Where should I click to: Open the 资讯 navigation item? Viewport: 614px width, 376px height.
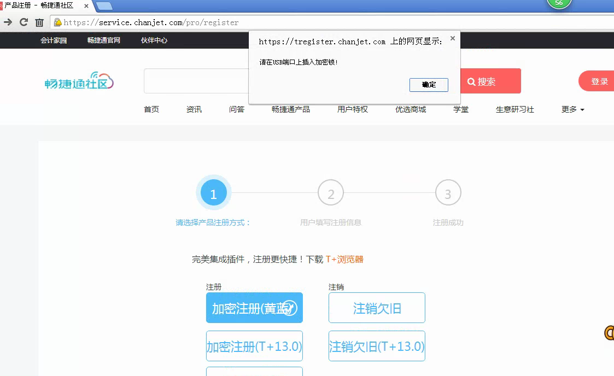pyautogui.click(x=194, y=109)
